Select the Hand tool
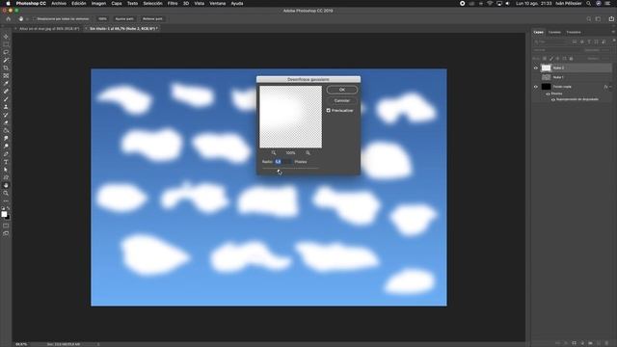This screenshot has height=347, width=617. tap(6, 185)
